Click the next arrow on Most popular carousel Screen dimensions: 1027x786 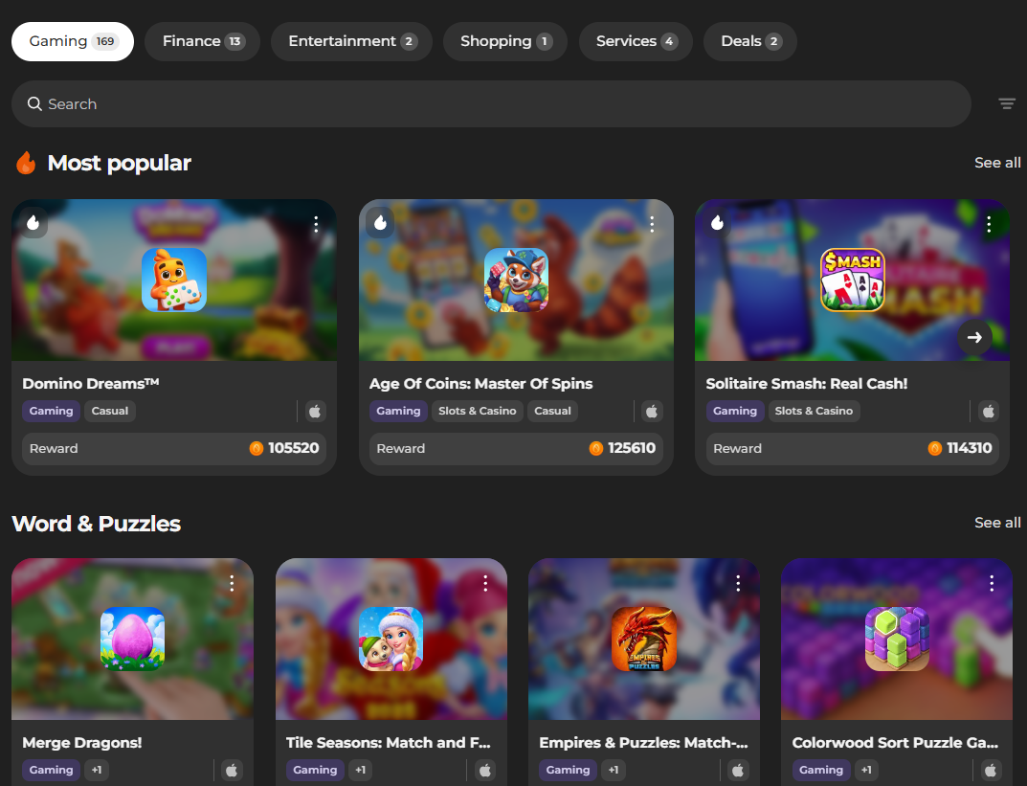[974, 337]
